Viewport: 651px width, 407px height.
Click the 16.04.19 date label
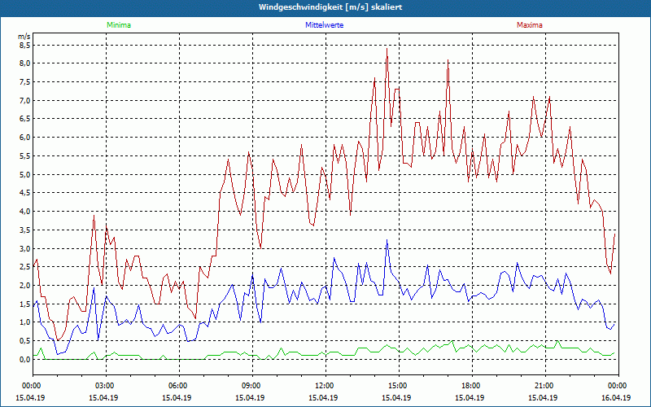point(618,398)
